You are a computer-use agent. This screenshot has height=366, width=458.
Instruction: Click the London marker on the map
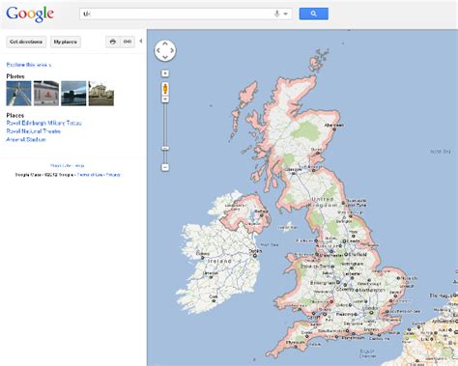tap(371, 312)
